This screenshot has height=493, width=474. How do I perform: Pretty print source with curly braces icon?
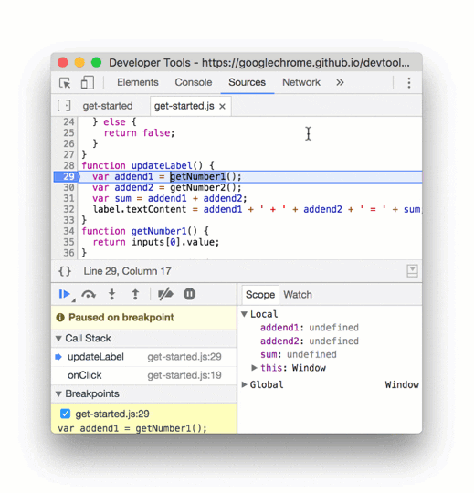[65, 271]
